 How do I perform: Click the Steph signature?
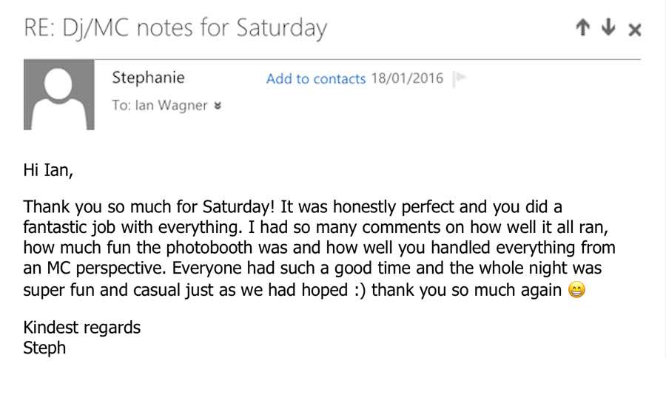coord(44,348)
